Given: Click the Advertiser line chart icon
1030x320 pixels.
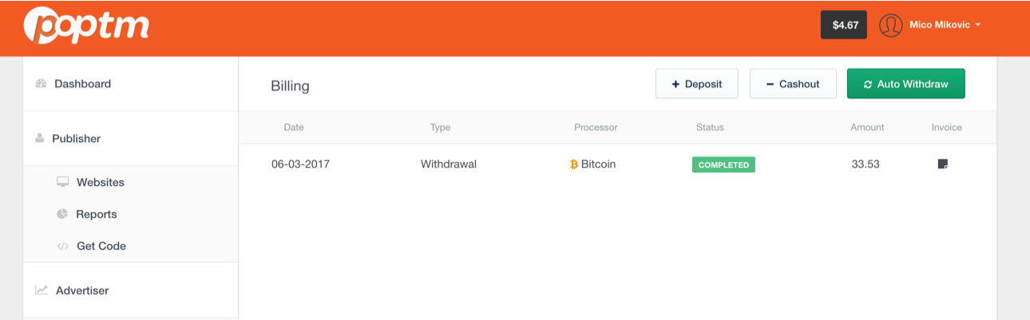Looking at the screenshot, I should point(42,290).
